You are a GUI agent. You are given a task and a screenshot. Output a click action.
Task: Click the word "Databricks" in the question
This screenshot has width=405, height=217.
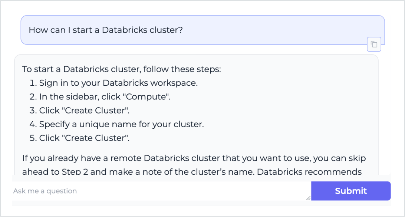124,30
